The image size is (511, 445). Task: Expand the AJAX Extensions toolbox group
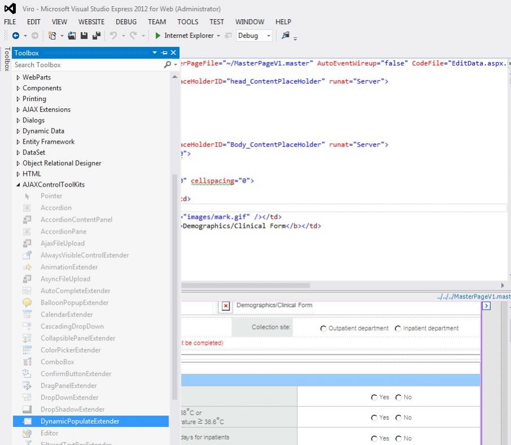18,110
